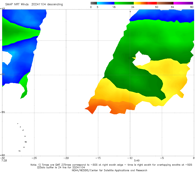Screen dimensions: 196x172
Task: Click the longitude axis label '-5'
Action: point(162,158)
